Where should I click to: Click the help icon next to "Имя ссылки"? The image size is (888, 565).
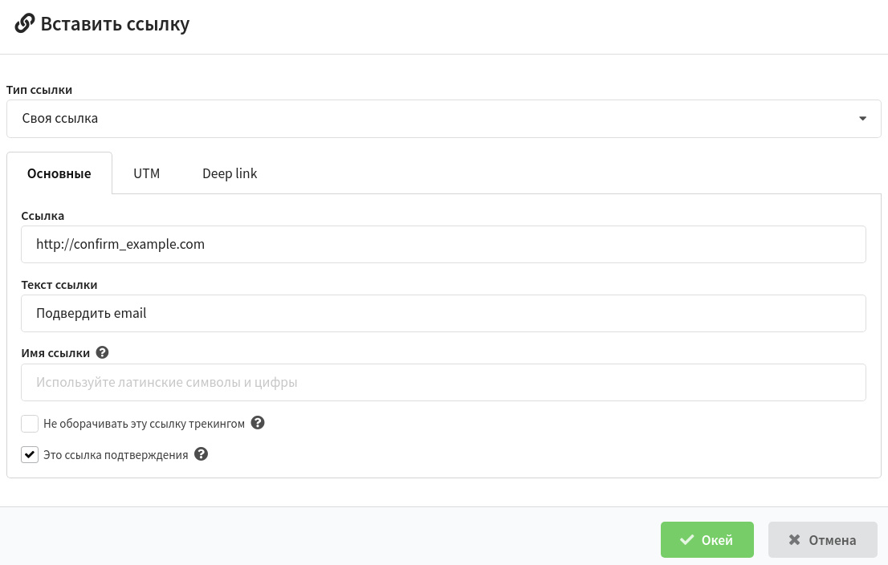(x=102, y=352)
